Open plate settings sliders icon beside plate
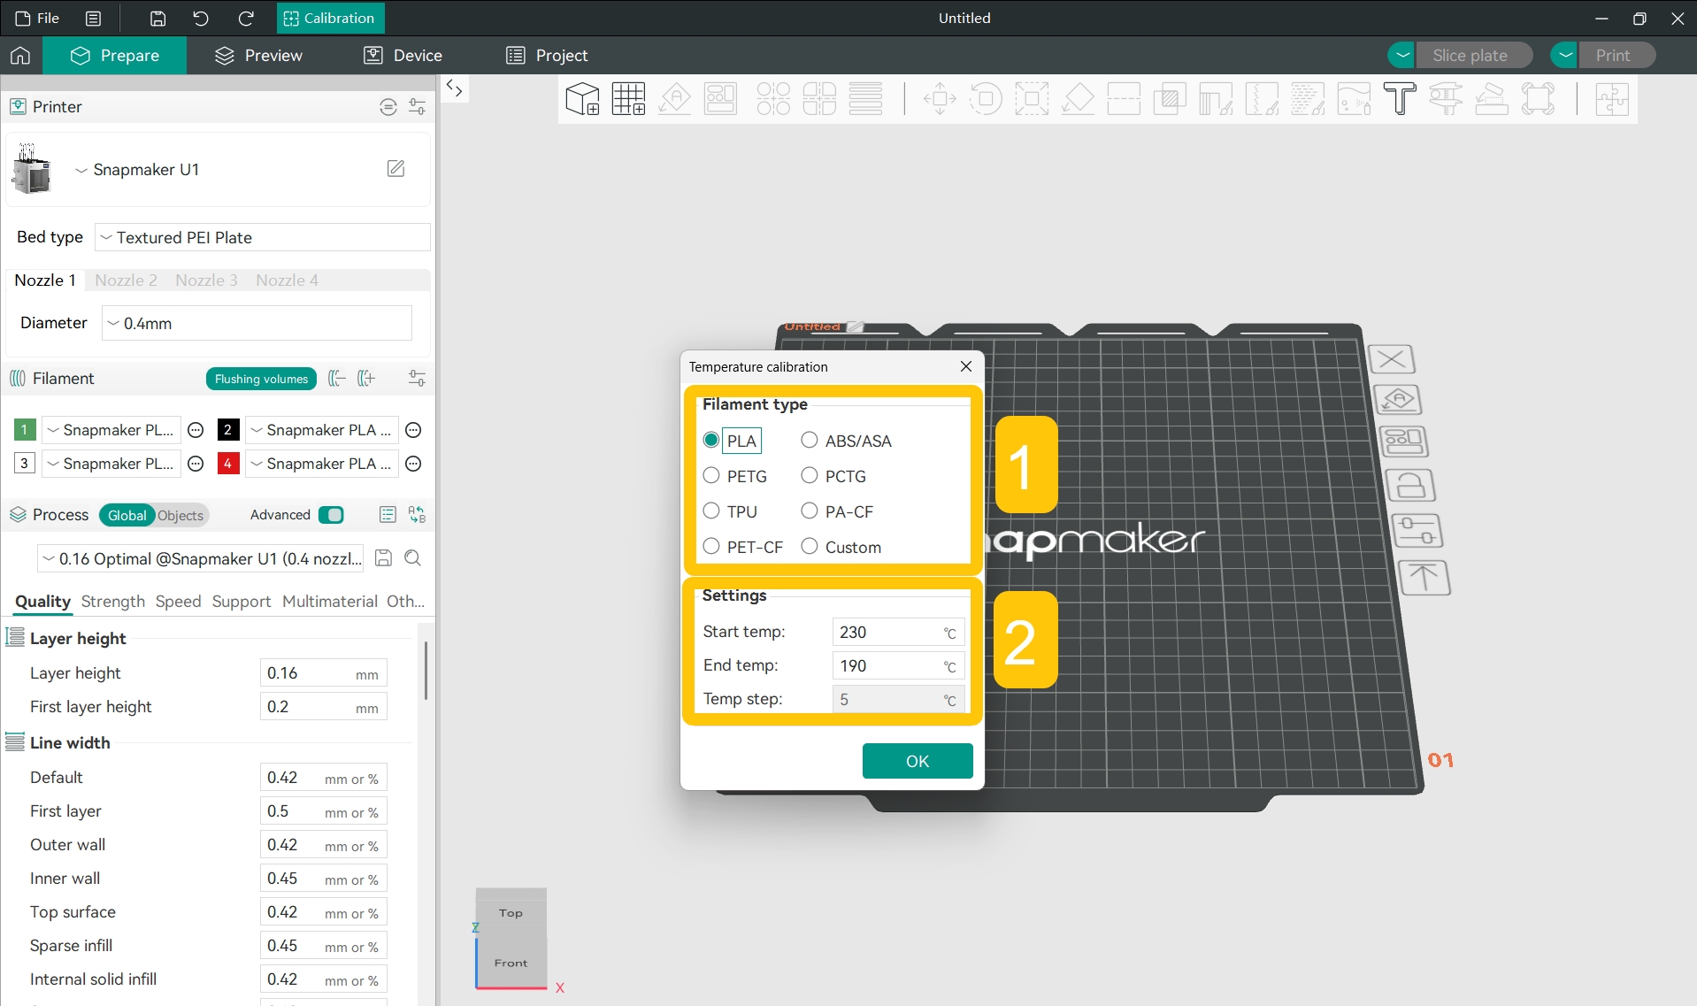The width and height of the screenshot is (1697, 1006). click(x=1417, y=531)
